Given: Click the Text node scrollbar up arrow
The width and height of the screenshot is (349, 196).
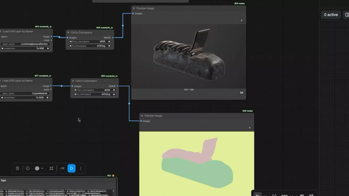Looking at the screenshot, I should point(113,191).
